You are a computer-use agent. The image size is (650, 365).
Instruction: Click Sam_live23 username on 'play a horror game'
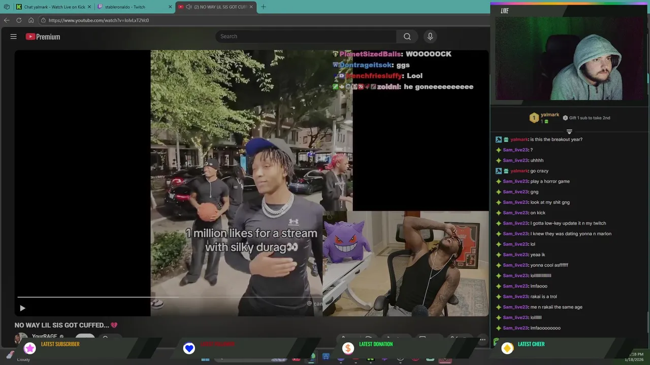pos(515,181)
